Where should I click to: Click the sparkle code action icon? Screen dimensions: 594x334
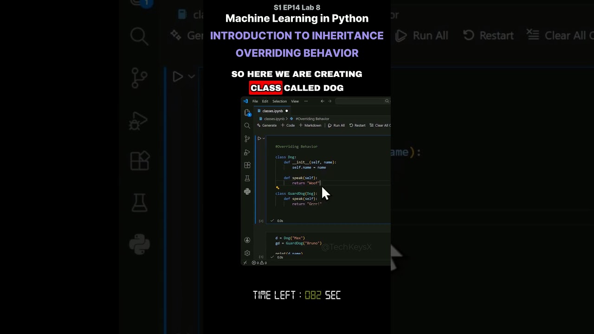(278, 188)
